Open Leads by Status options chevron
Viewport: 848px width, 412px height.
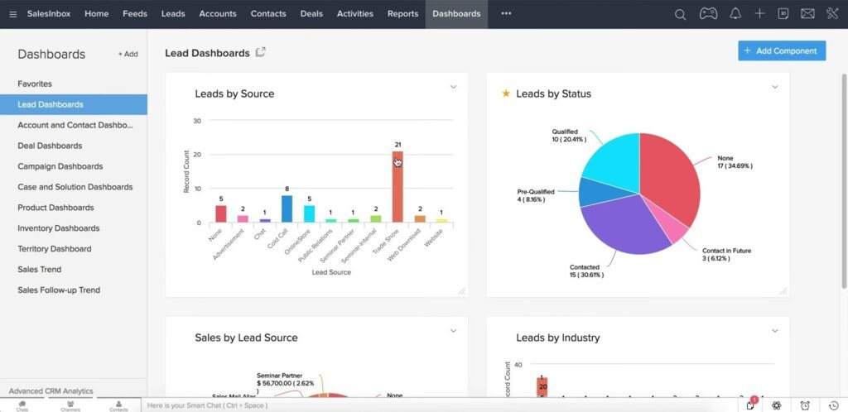click(774, 87)
